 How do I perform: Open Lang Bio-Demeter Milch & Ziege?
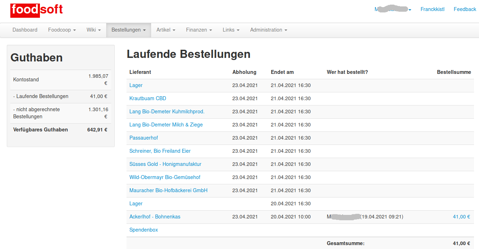coord(166,125)
